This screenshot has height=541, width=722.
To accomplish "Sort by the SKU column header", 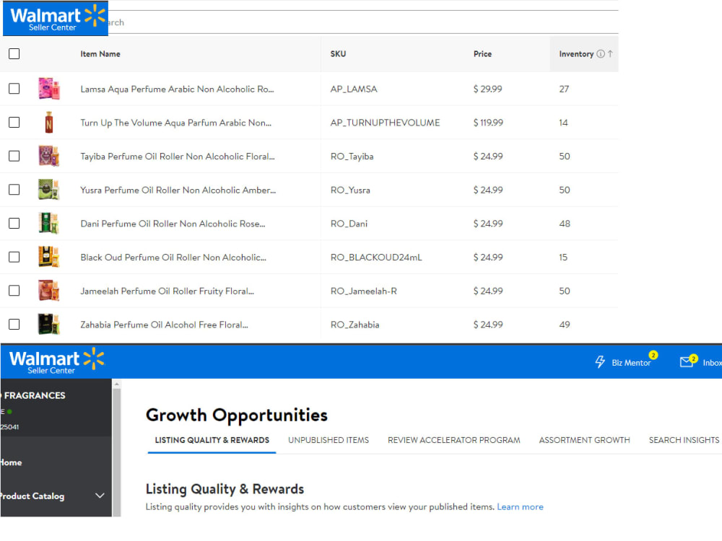I will pyautogui.click(x=337, y=54).
